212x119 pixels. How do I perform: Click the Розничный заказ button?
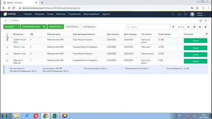pos(31,27)
